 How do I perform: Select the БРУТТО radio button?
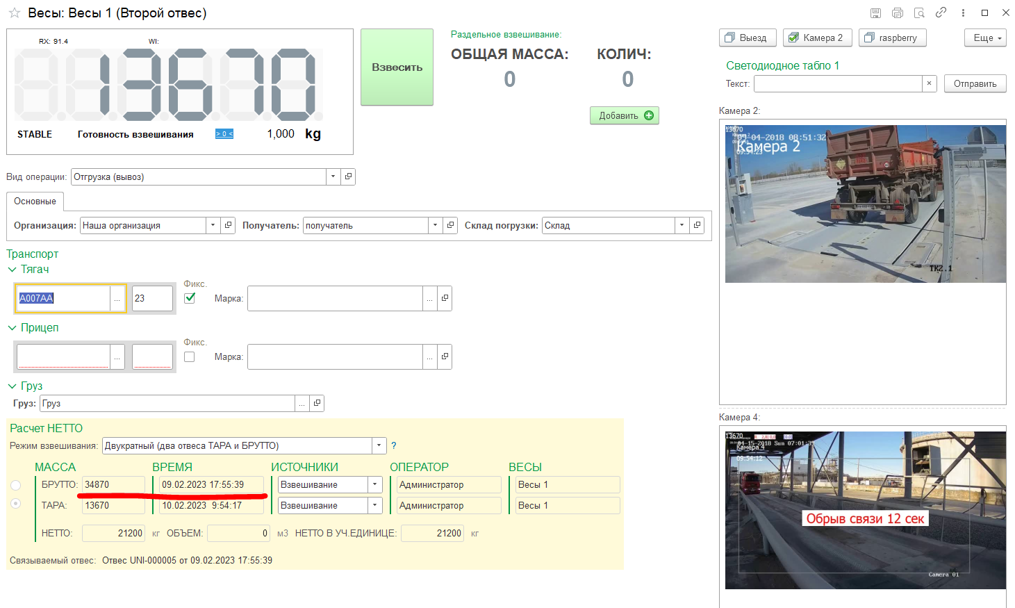16,485
